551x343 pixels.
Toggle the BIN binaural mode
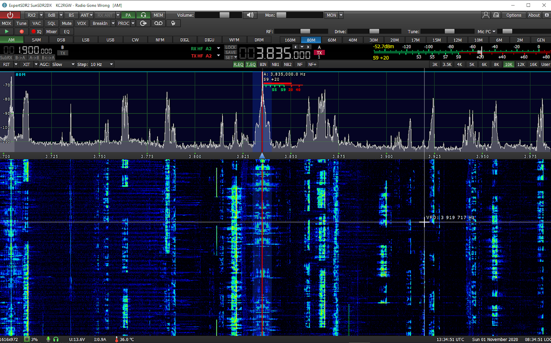click(263, 64)
